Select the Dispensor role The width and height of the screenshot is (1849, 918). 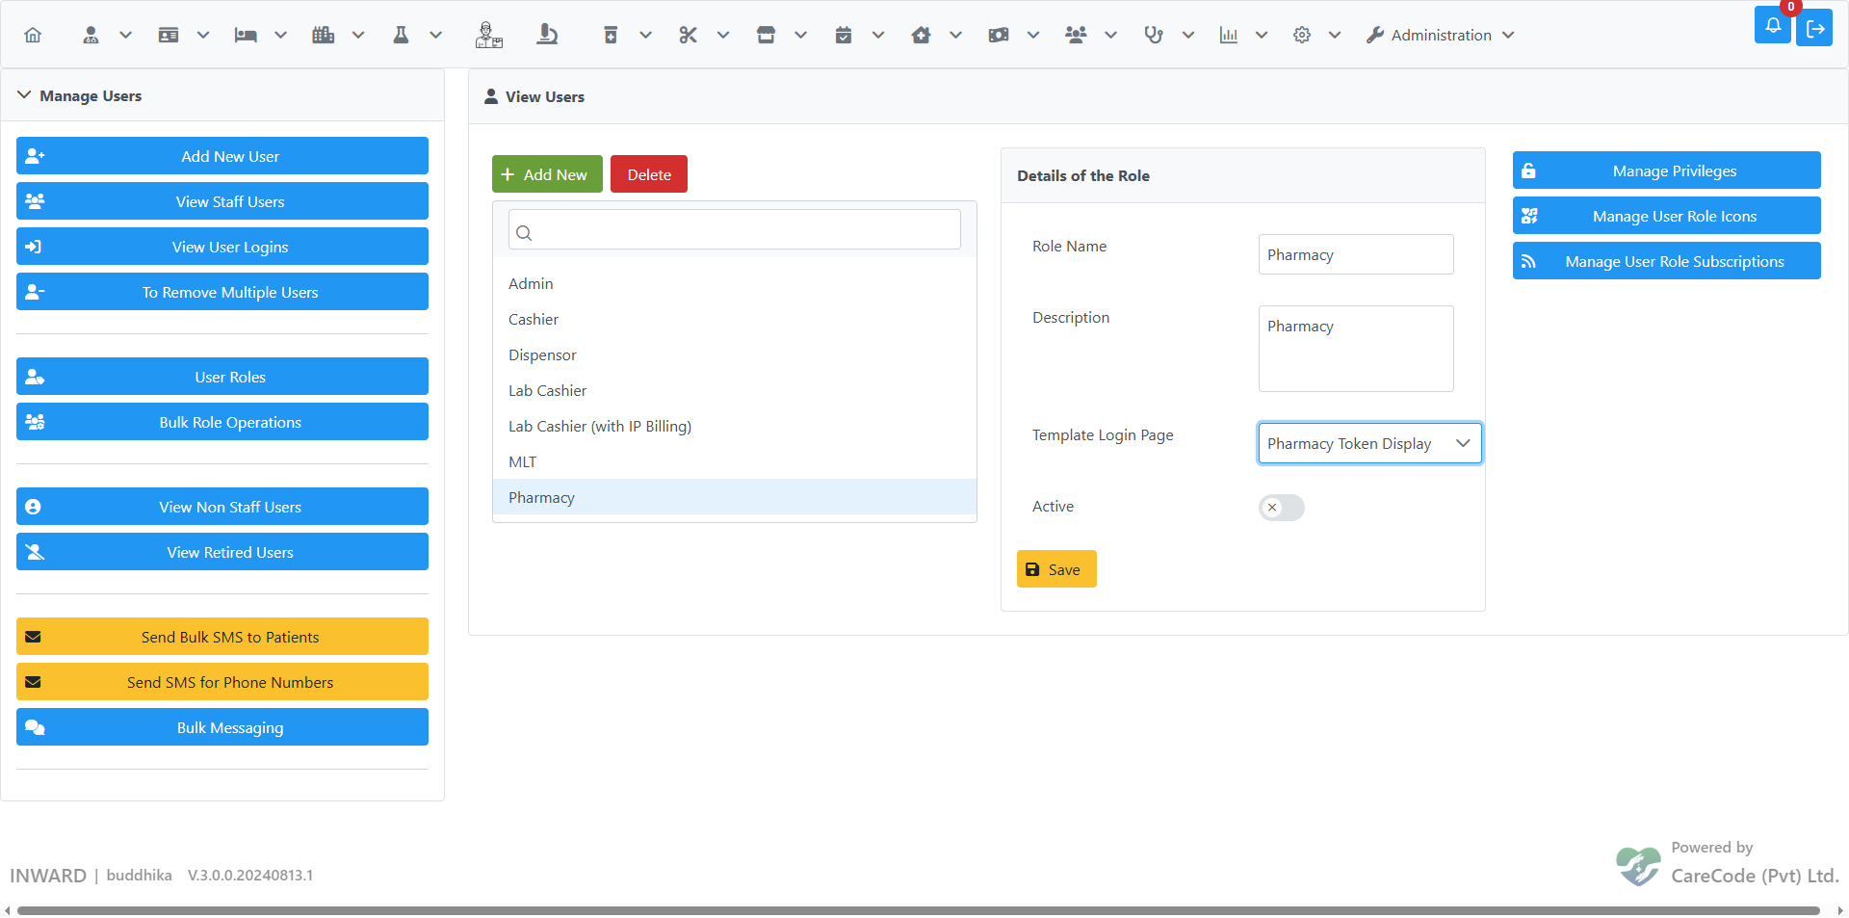pyautogui.click(x=735, y=354)
